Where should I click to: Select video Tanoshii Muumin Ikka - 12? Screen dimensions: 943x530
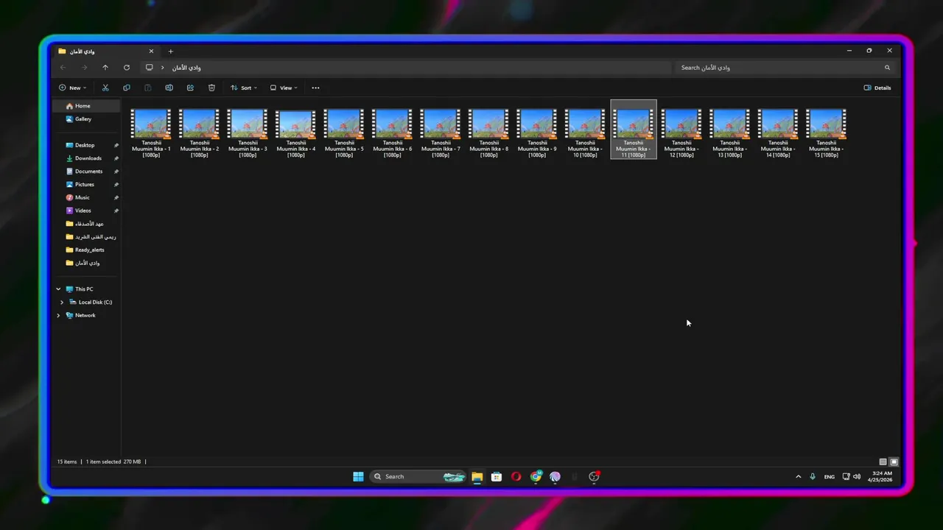click(681, 131)
